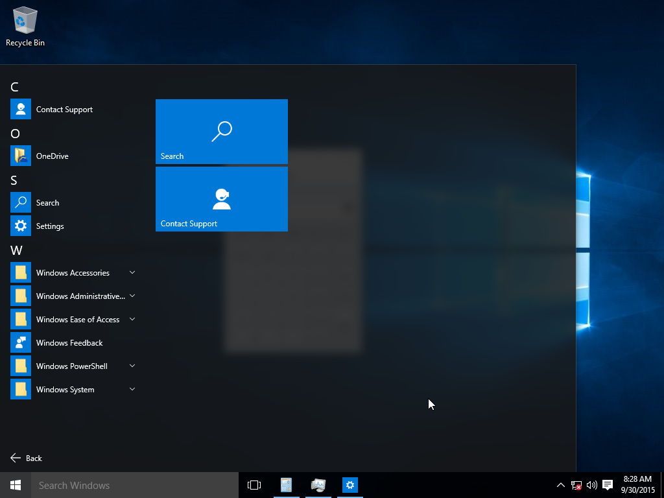Expand Windows PowerShell in the app list
Screen dimensions: 664x498
pyautogui.click(x=71, y=366)
